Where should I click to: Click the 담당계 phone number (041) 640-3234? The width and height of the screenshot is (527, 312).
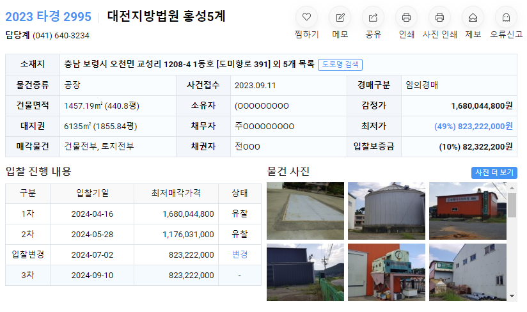[x=61, y=36]
